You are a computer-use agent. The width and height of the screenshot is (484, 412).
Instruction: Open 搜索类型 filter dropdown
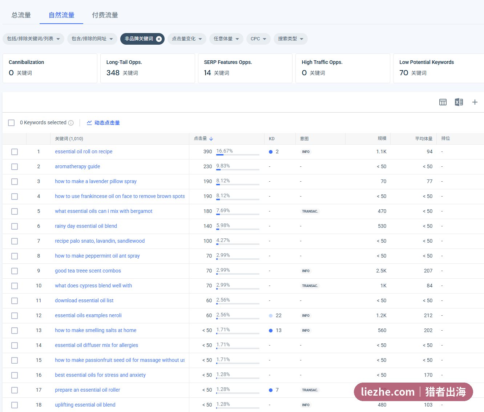tap(291, 39)
